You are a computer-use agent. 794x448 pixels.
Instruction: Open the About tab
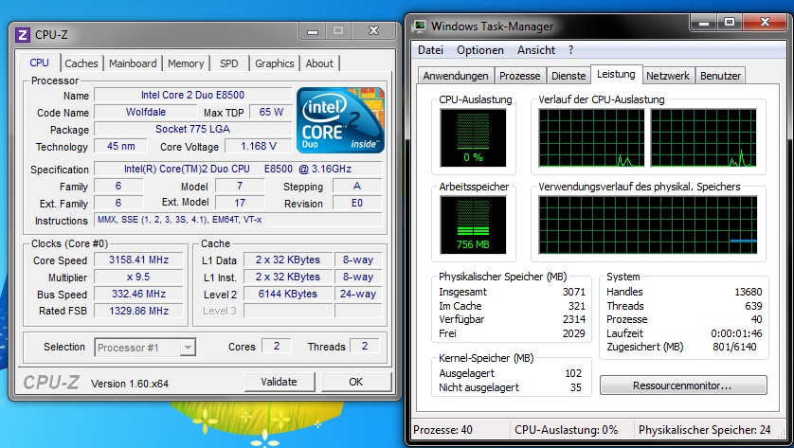pyautogui.click(x=319, y=63)
